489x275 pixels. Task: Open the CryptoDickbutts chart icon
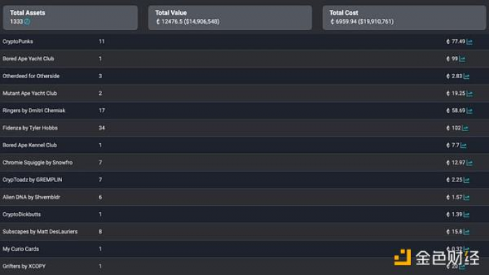(467, 214)
